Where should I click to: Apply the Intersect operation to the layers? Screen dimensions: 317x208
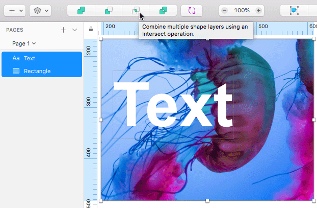tap(136, 10)
